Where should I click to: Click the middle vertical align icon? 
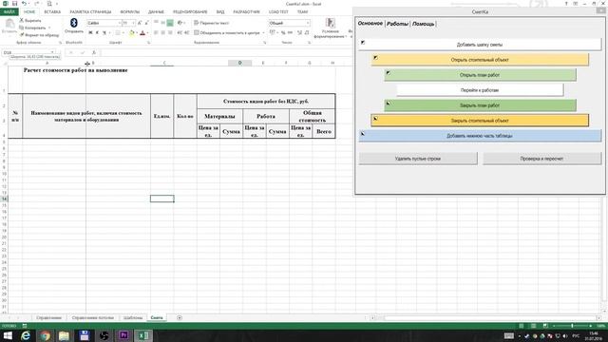(x=162, y=23)
